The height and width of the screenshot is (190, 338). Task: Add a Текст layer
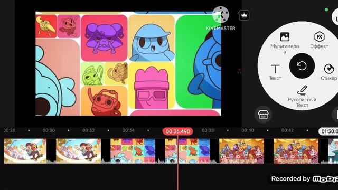[x=275, y=73]
